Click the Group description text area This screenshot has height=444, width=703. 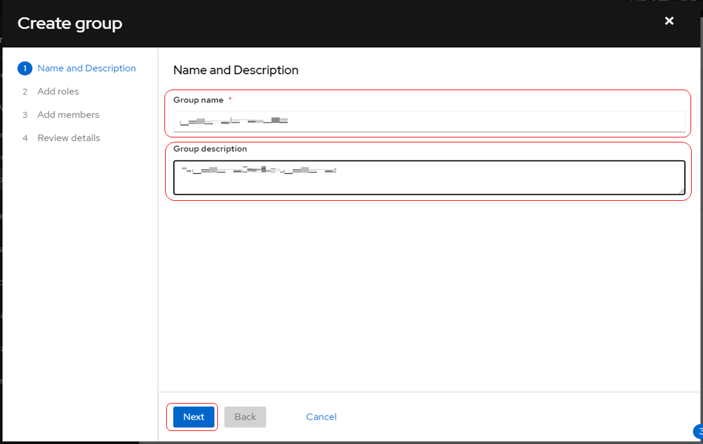point(429,178)
